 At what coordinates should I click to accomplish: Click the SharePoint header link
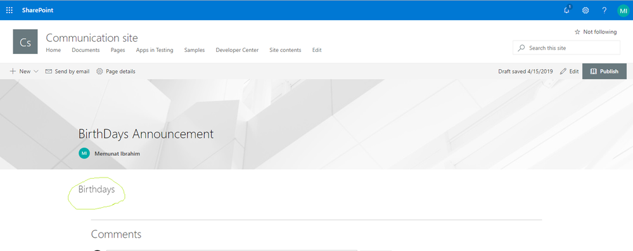pyautogui.click(x=37, y=11)
